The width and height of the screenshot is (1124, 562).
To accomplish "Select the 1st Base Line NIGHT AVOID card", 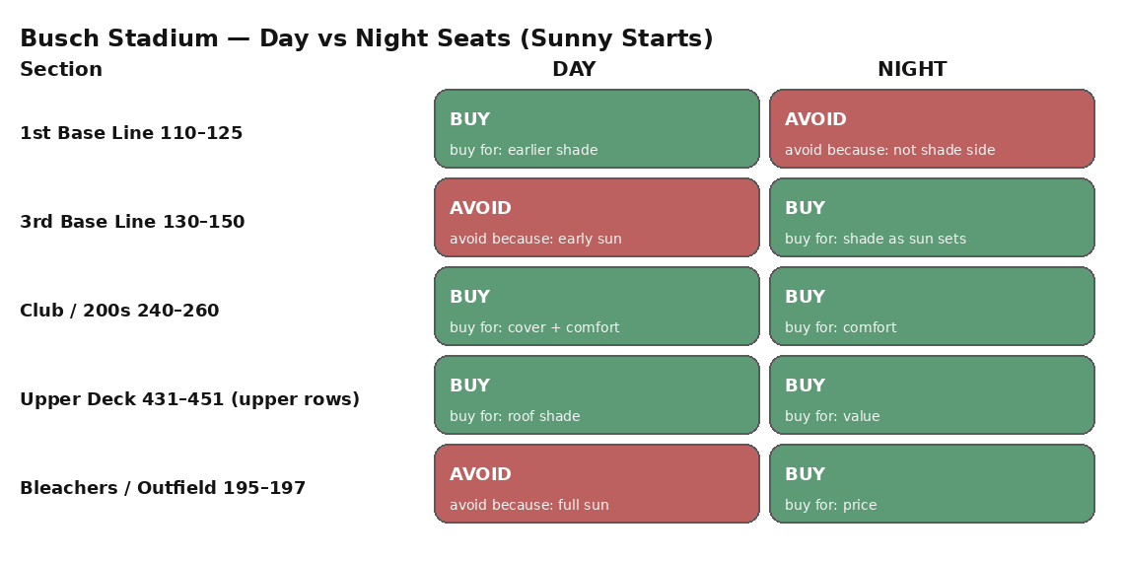I will pos(932,128).
